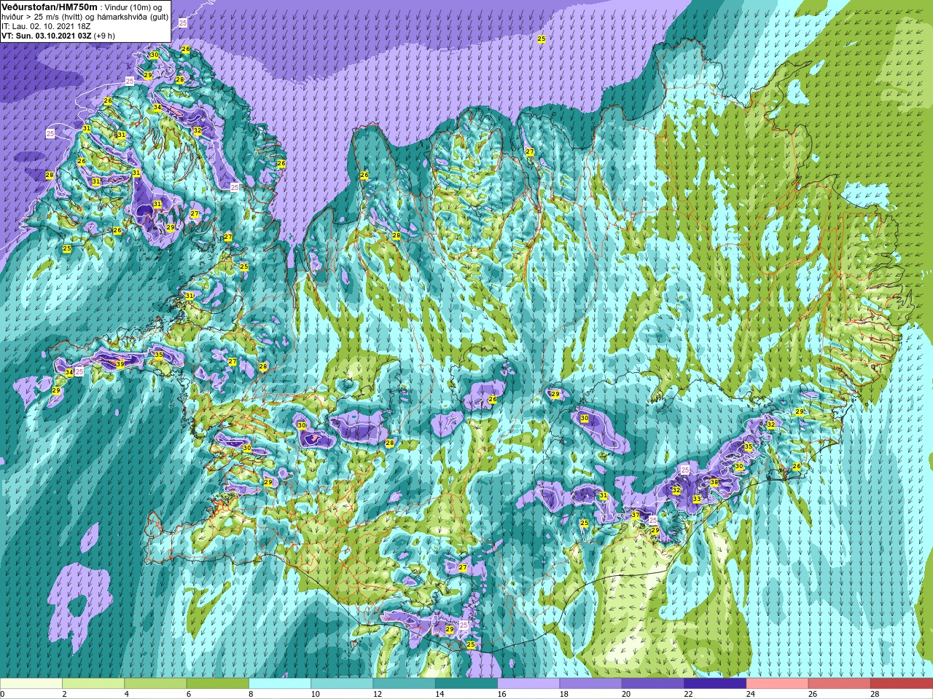This screenshot has height=699, width=933.
Task: Click the legend tick label '16'
Action: [503, 694]
